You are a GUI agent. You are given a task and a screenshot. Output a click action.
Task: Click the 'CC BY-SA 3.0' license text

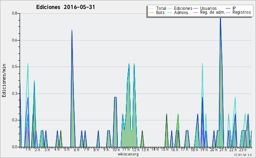pos(243,155)
